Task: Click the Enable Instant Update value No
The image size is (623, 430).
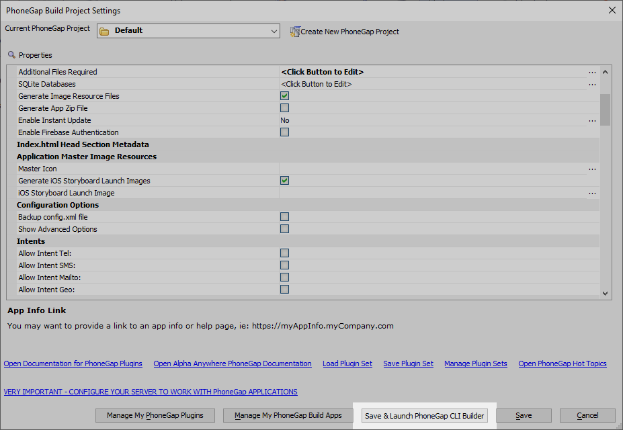Action: [285, 120]
